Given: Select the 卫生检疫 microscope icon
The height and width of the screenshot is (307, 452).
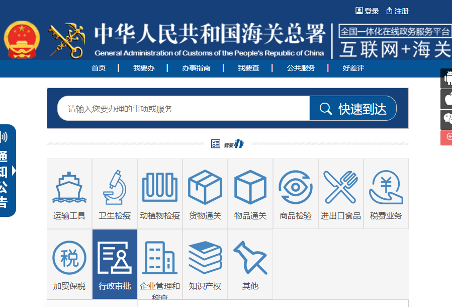Looking at the screenshot, I should (115, 187).
